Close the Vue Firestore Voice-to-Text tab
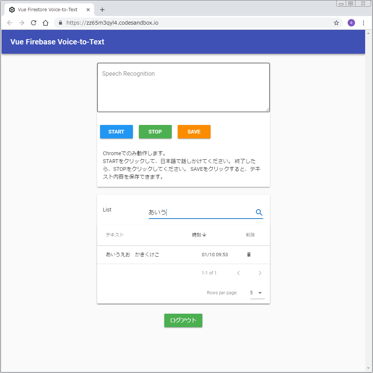Viewport: 373px width, 373px height. click(88, 10)
